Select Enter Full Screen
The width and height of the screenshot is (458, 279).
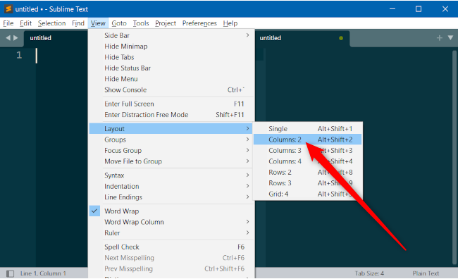point(171,104)
